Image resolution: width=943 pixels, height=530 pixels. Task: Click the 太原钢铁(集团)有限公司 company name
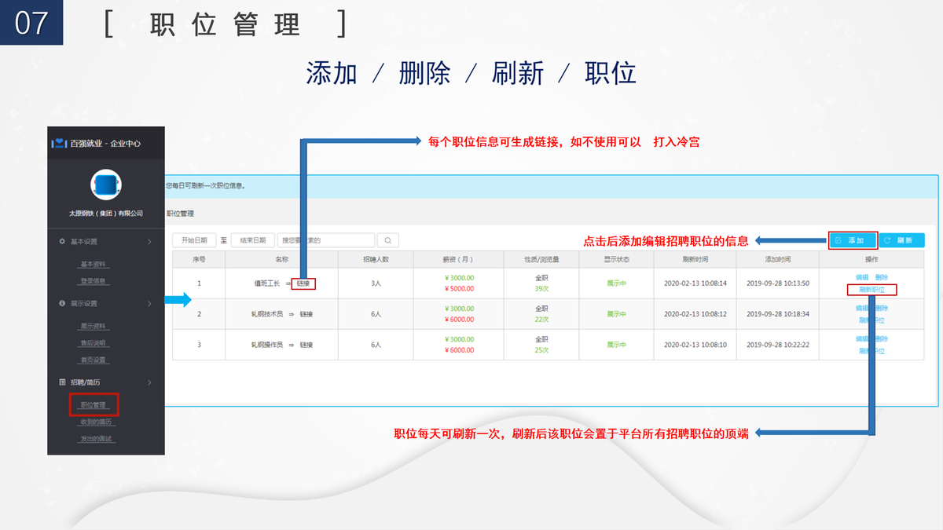pyautogui.click(x=105, y=214)
